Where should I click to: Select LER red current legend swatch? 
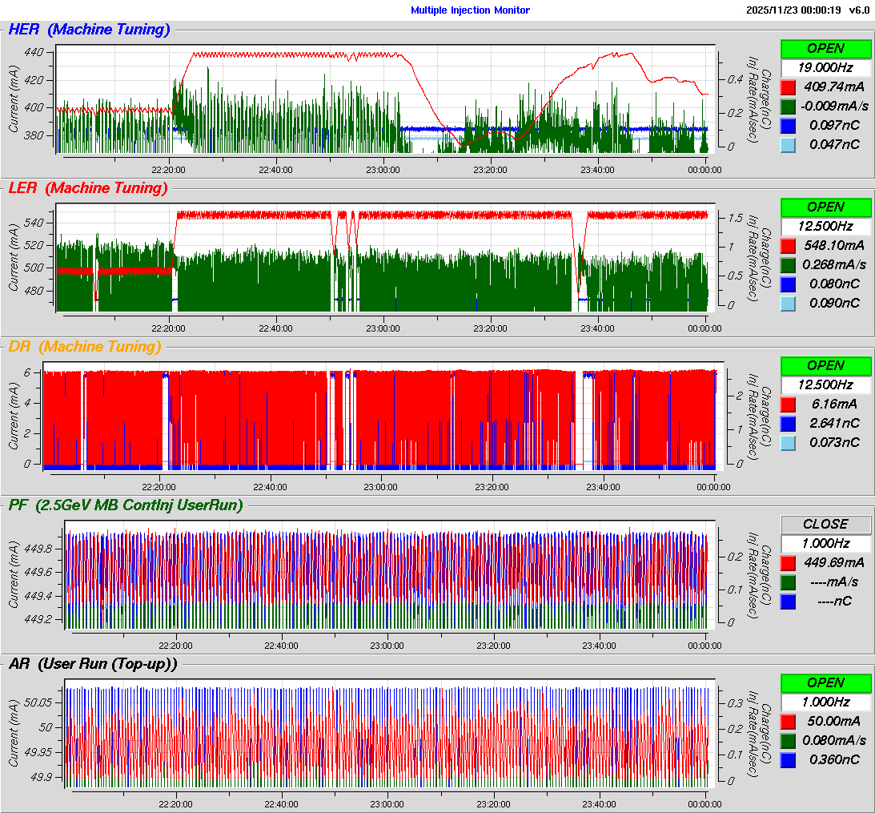788,245
